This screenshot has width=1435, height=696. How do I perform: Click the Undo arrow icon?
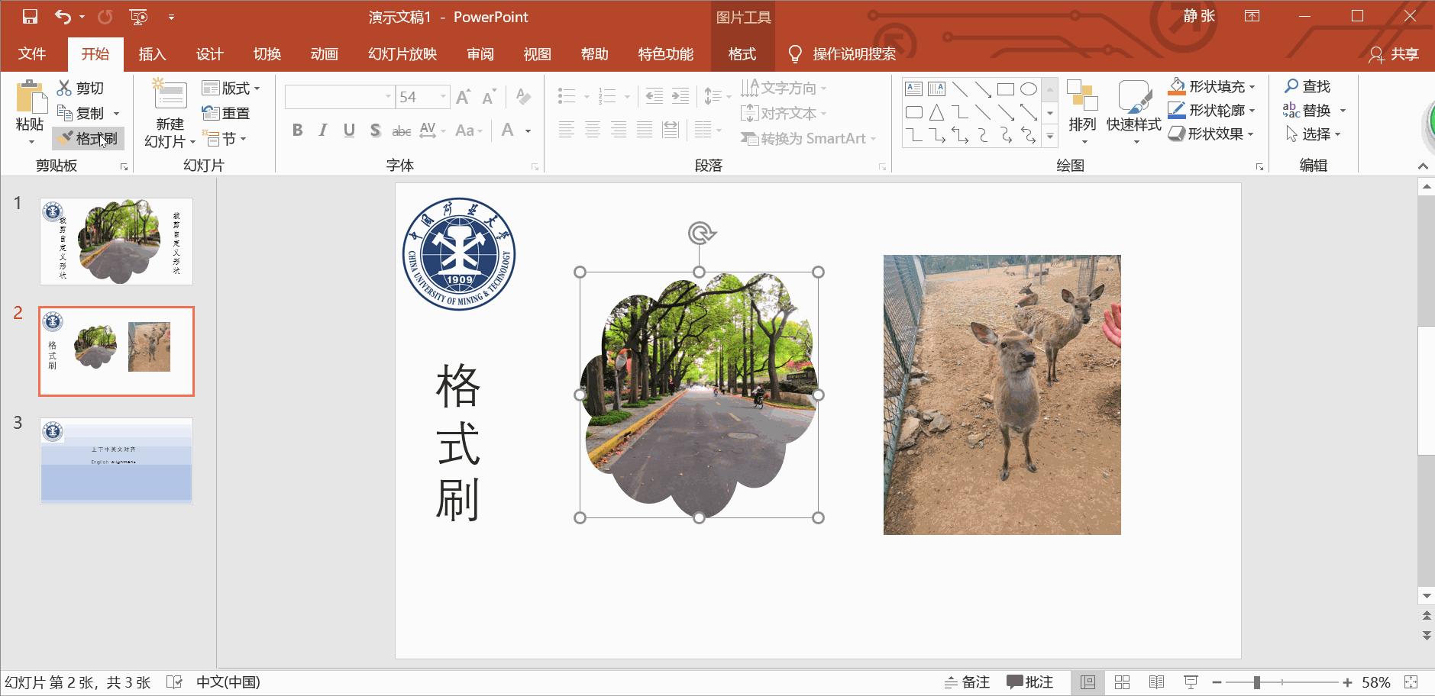point(63,17)
